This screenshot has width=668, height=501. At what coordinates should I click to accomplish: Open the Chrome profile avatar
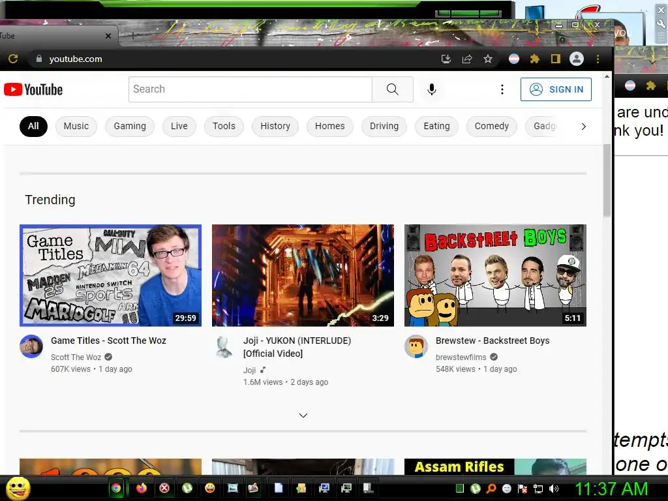coord(577,59)
